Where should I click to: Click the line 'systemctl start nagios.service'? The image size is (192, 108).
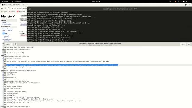(x=18, y=49)
